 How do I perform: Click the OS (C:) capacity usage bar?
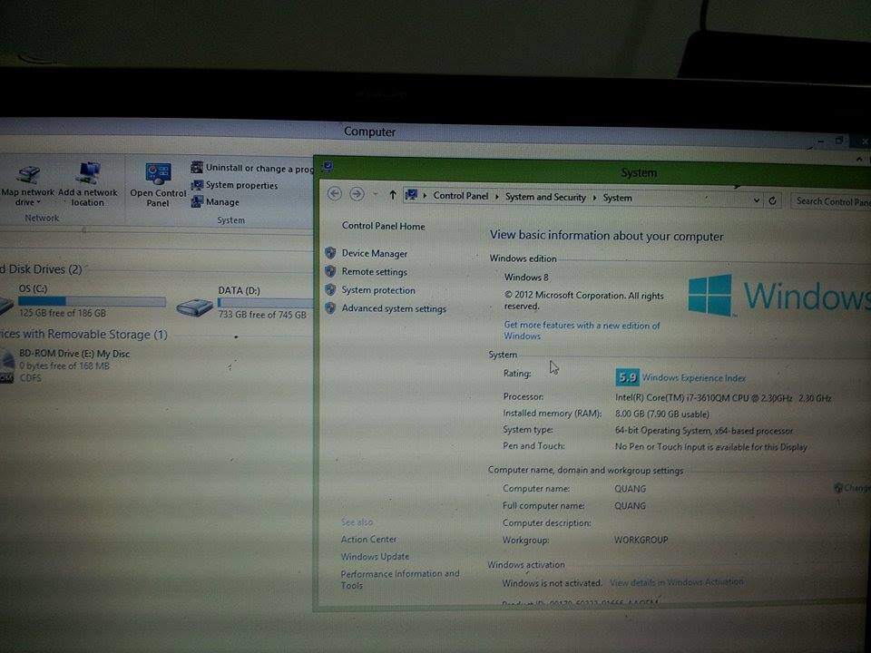(x=92, y=301)
